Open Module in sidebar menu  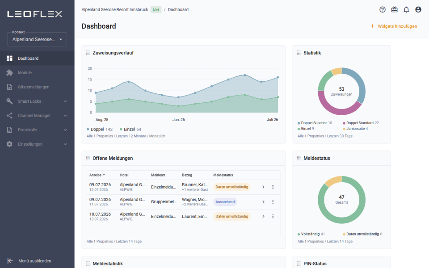click(37, 72)
